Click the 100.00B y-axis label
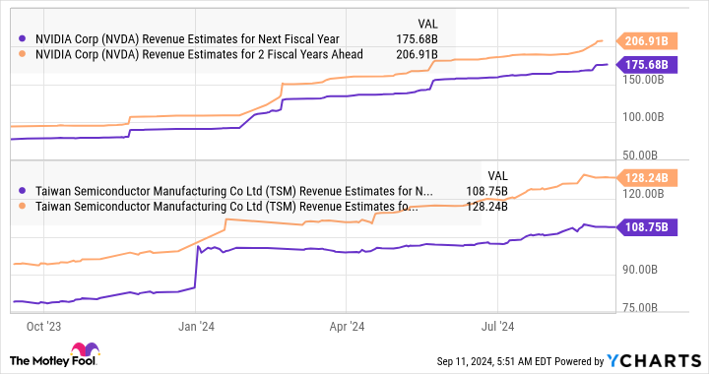 643,117
